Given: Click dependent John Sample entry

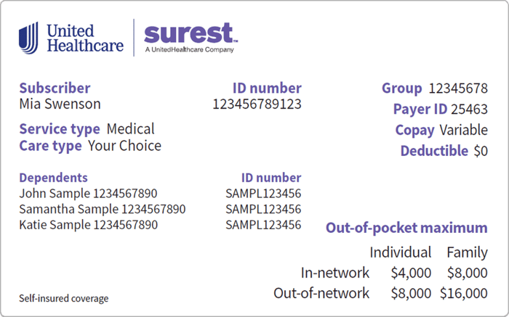Looking at the screenshot, I should click(88, 193).
